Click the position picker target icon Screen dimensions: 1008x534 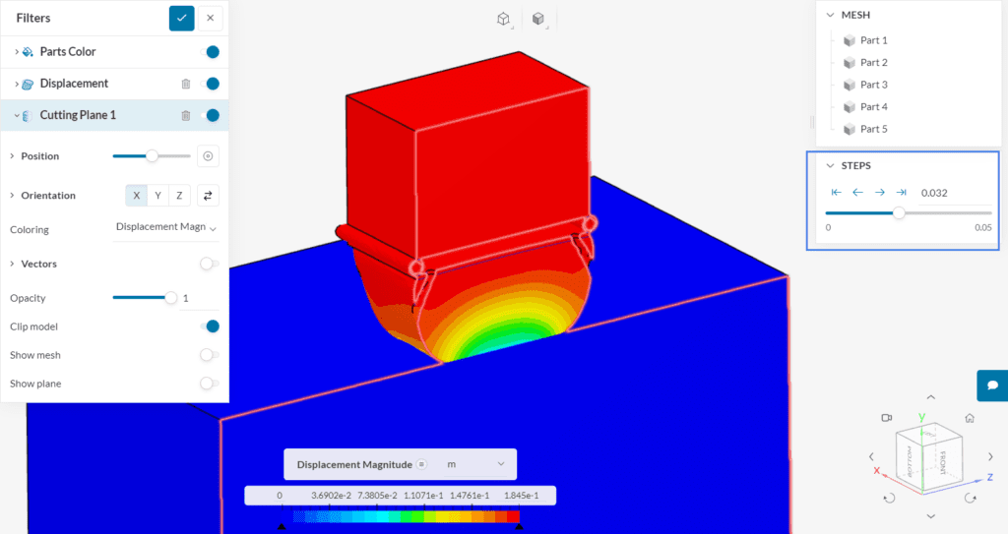coord(207,155)
